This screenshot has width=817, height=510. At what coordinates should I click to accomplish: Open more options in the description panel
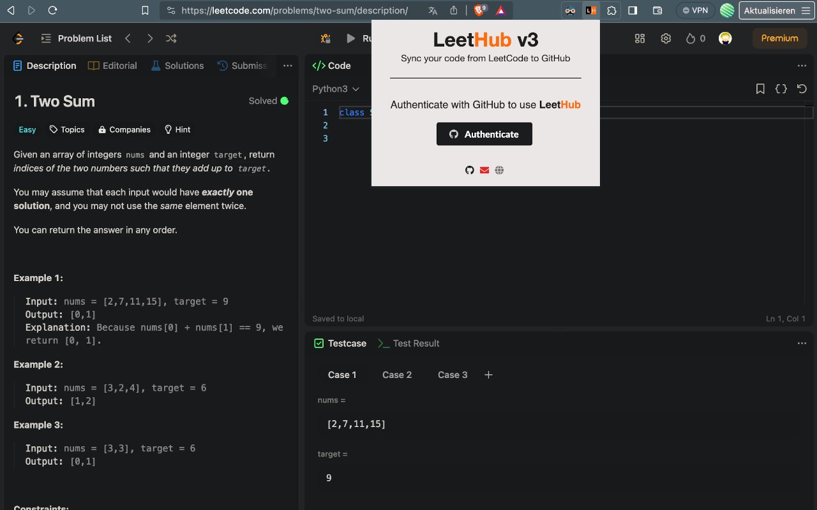coord(288,66)
